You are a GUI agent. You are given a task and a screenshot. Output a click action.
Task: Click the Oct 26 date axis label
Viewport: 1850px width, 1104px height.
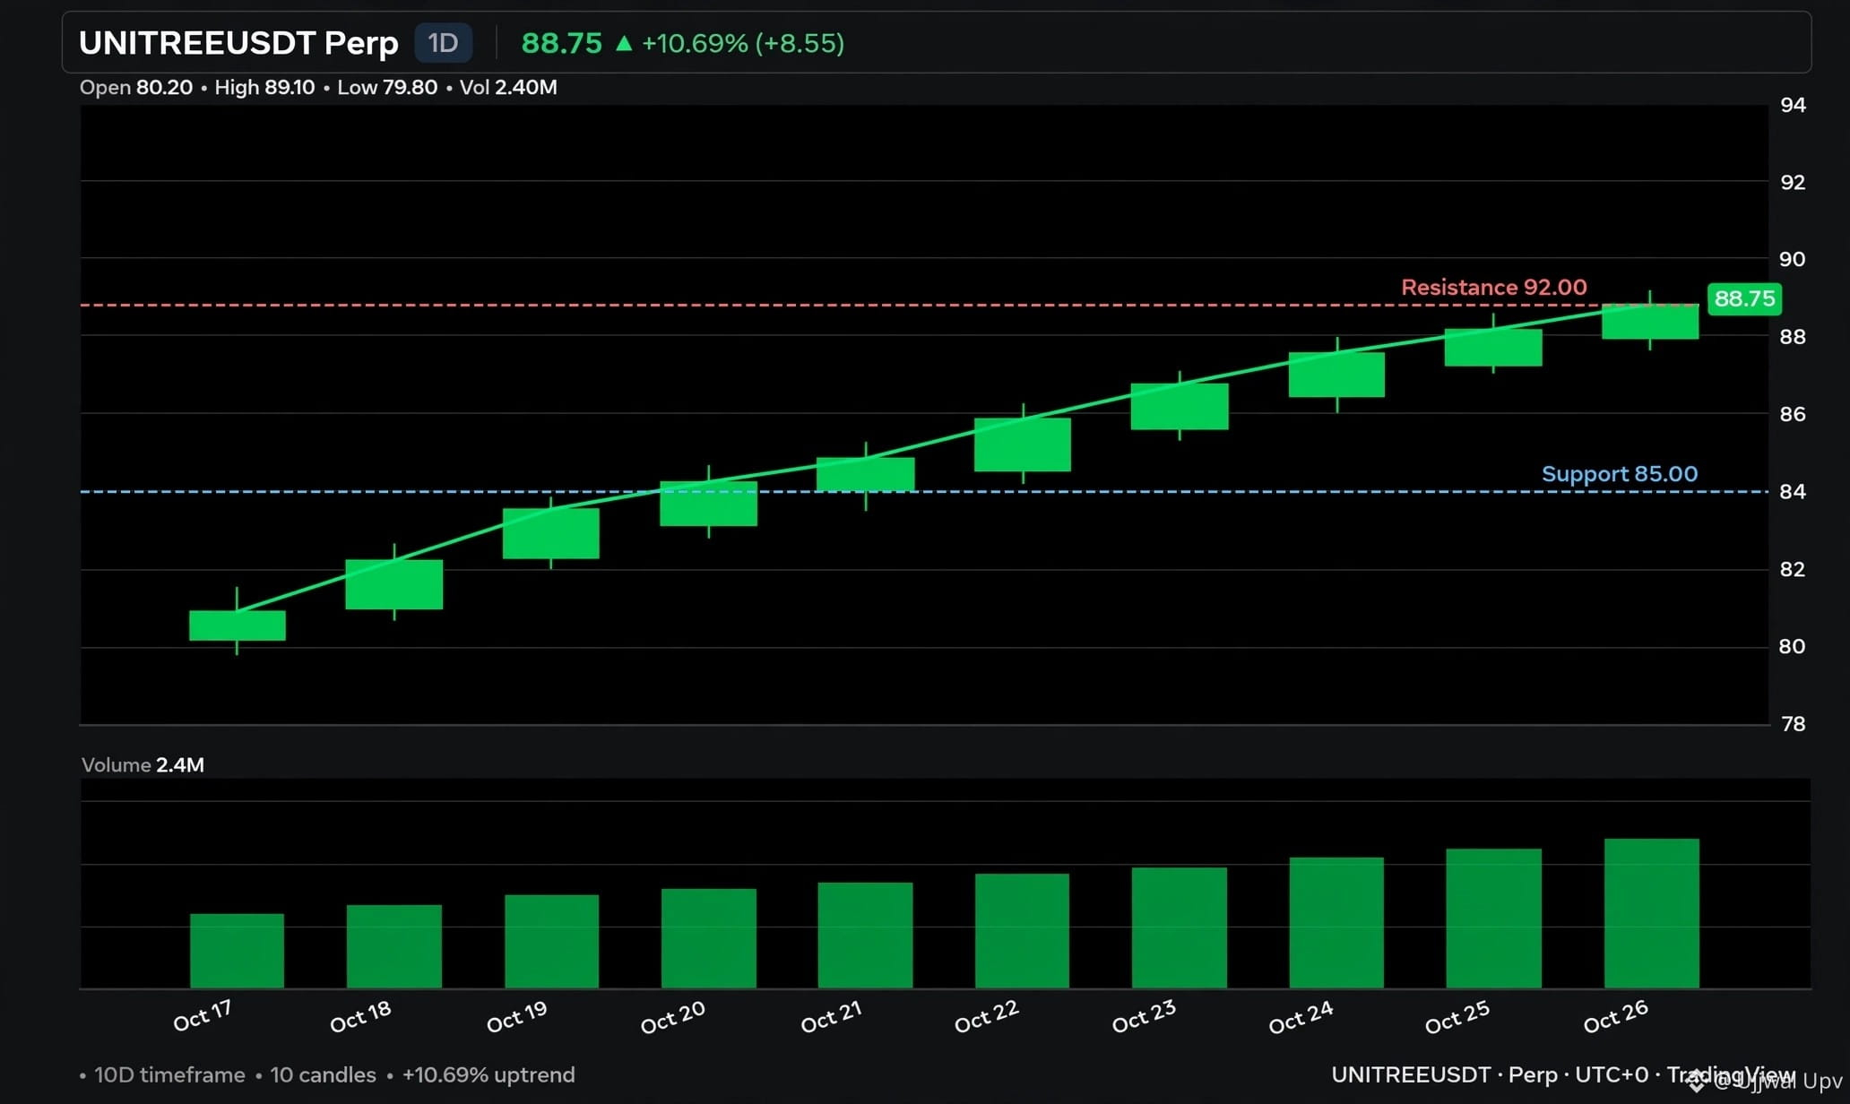pos(1616,1016)
